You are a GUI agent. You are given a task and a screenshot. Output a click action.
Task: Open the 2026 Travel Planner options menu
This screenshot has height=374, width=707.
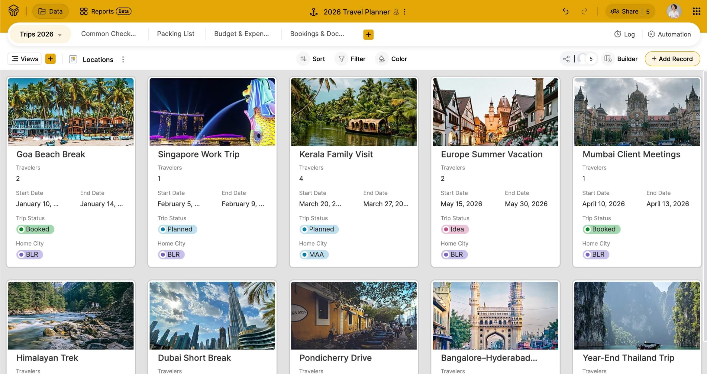click(405, 12)
